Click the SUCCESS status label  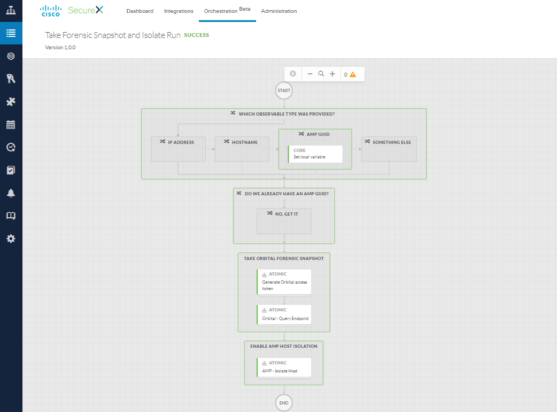point(196,35)
